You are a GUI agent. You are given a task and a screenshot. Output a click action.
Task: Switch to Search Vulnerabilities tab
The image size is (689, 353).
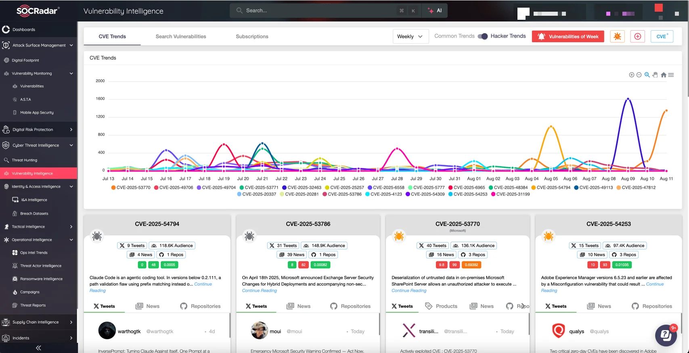(x=181, y=36)
